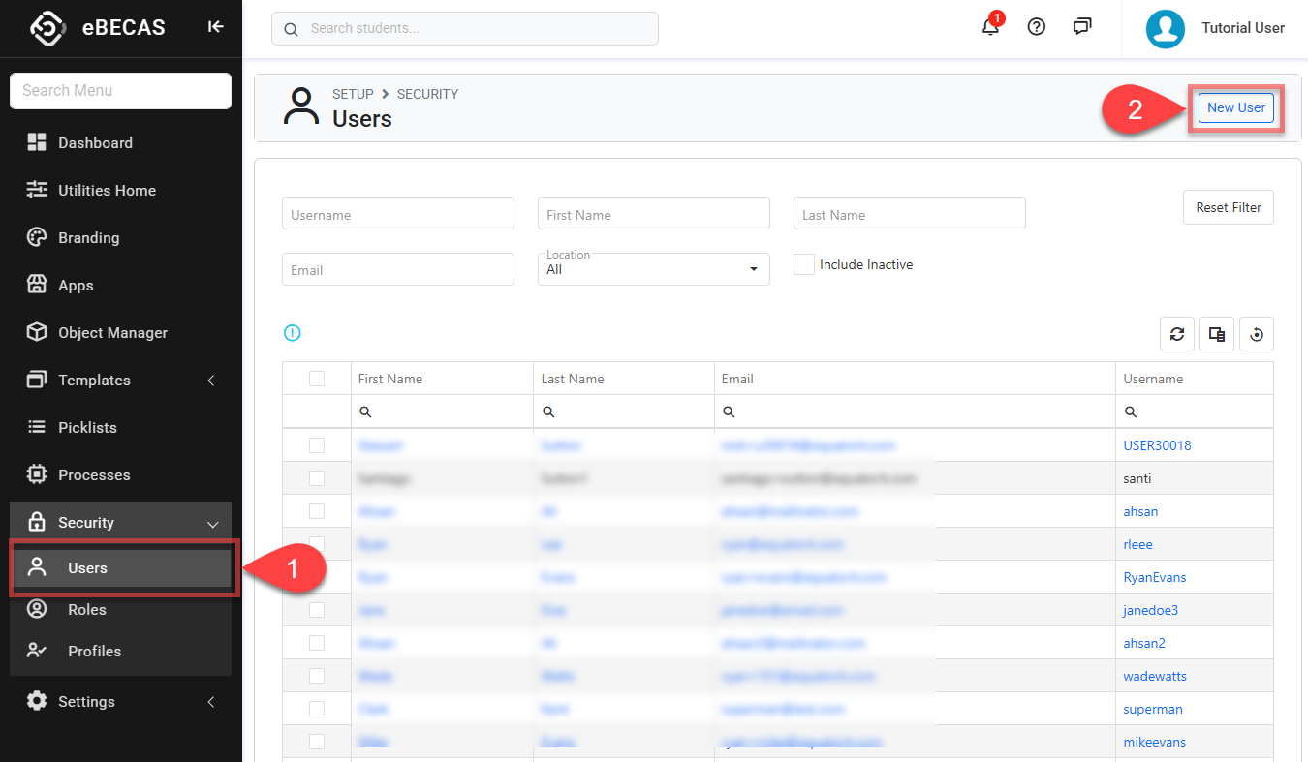Open the chat messages icon

pos(1082,27)
